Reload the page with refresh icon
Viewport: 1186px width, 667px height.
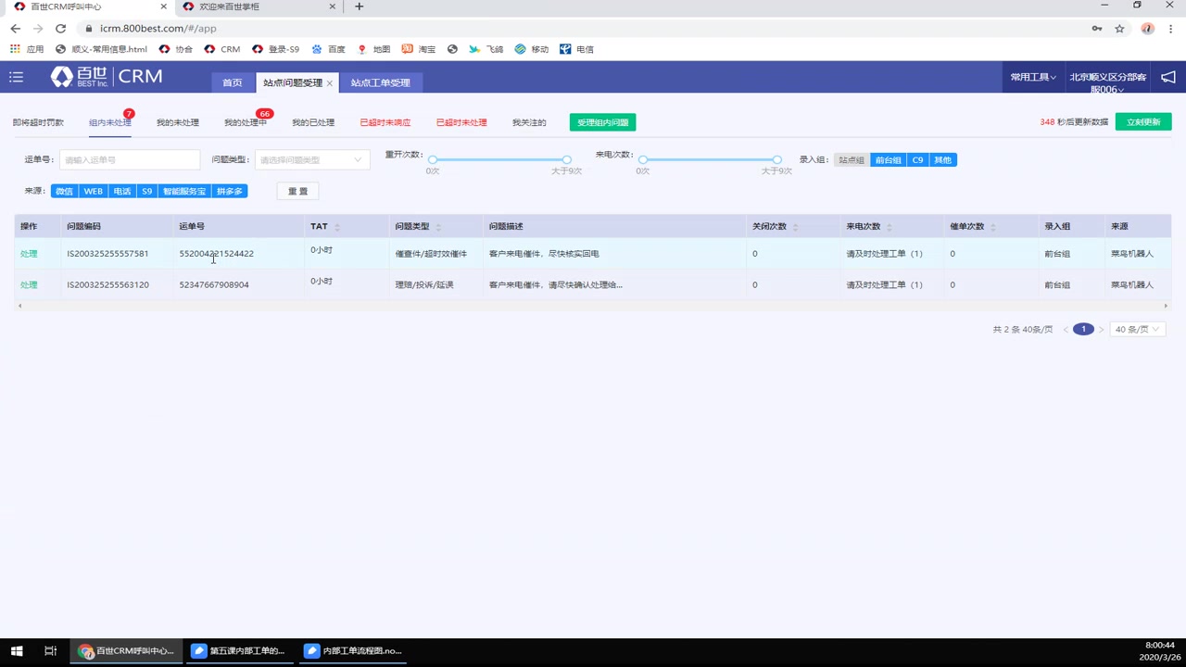(x=61, y=29)
